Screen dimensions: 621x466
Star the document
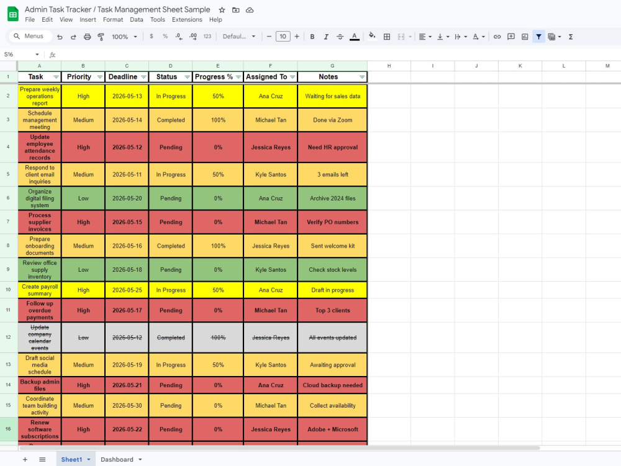point(222,10)
